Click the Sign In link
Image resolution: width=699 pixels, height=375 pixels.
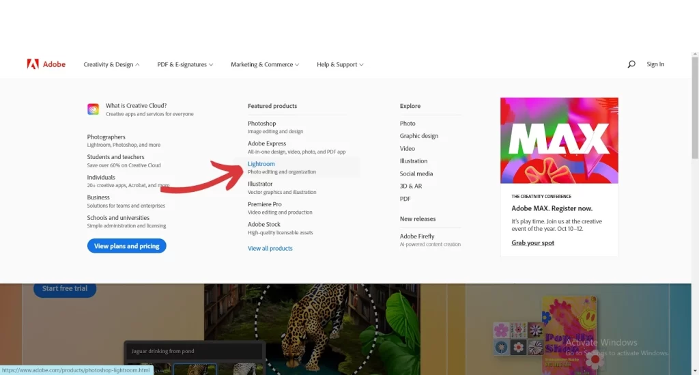point(655,64)
